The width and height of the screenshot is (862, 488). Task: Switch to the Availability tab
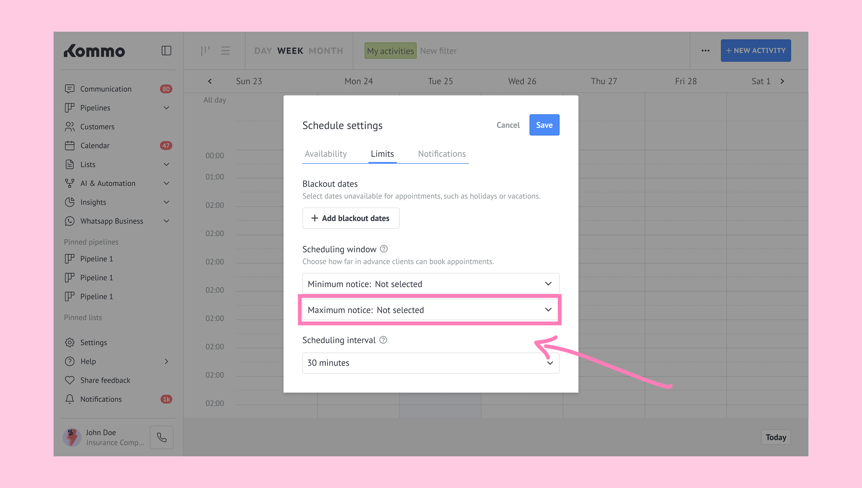tap(325, 154)
